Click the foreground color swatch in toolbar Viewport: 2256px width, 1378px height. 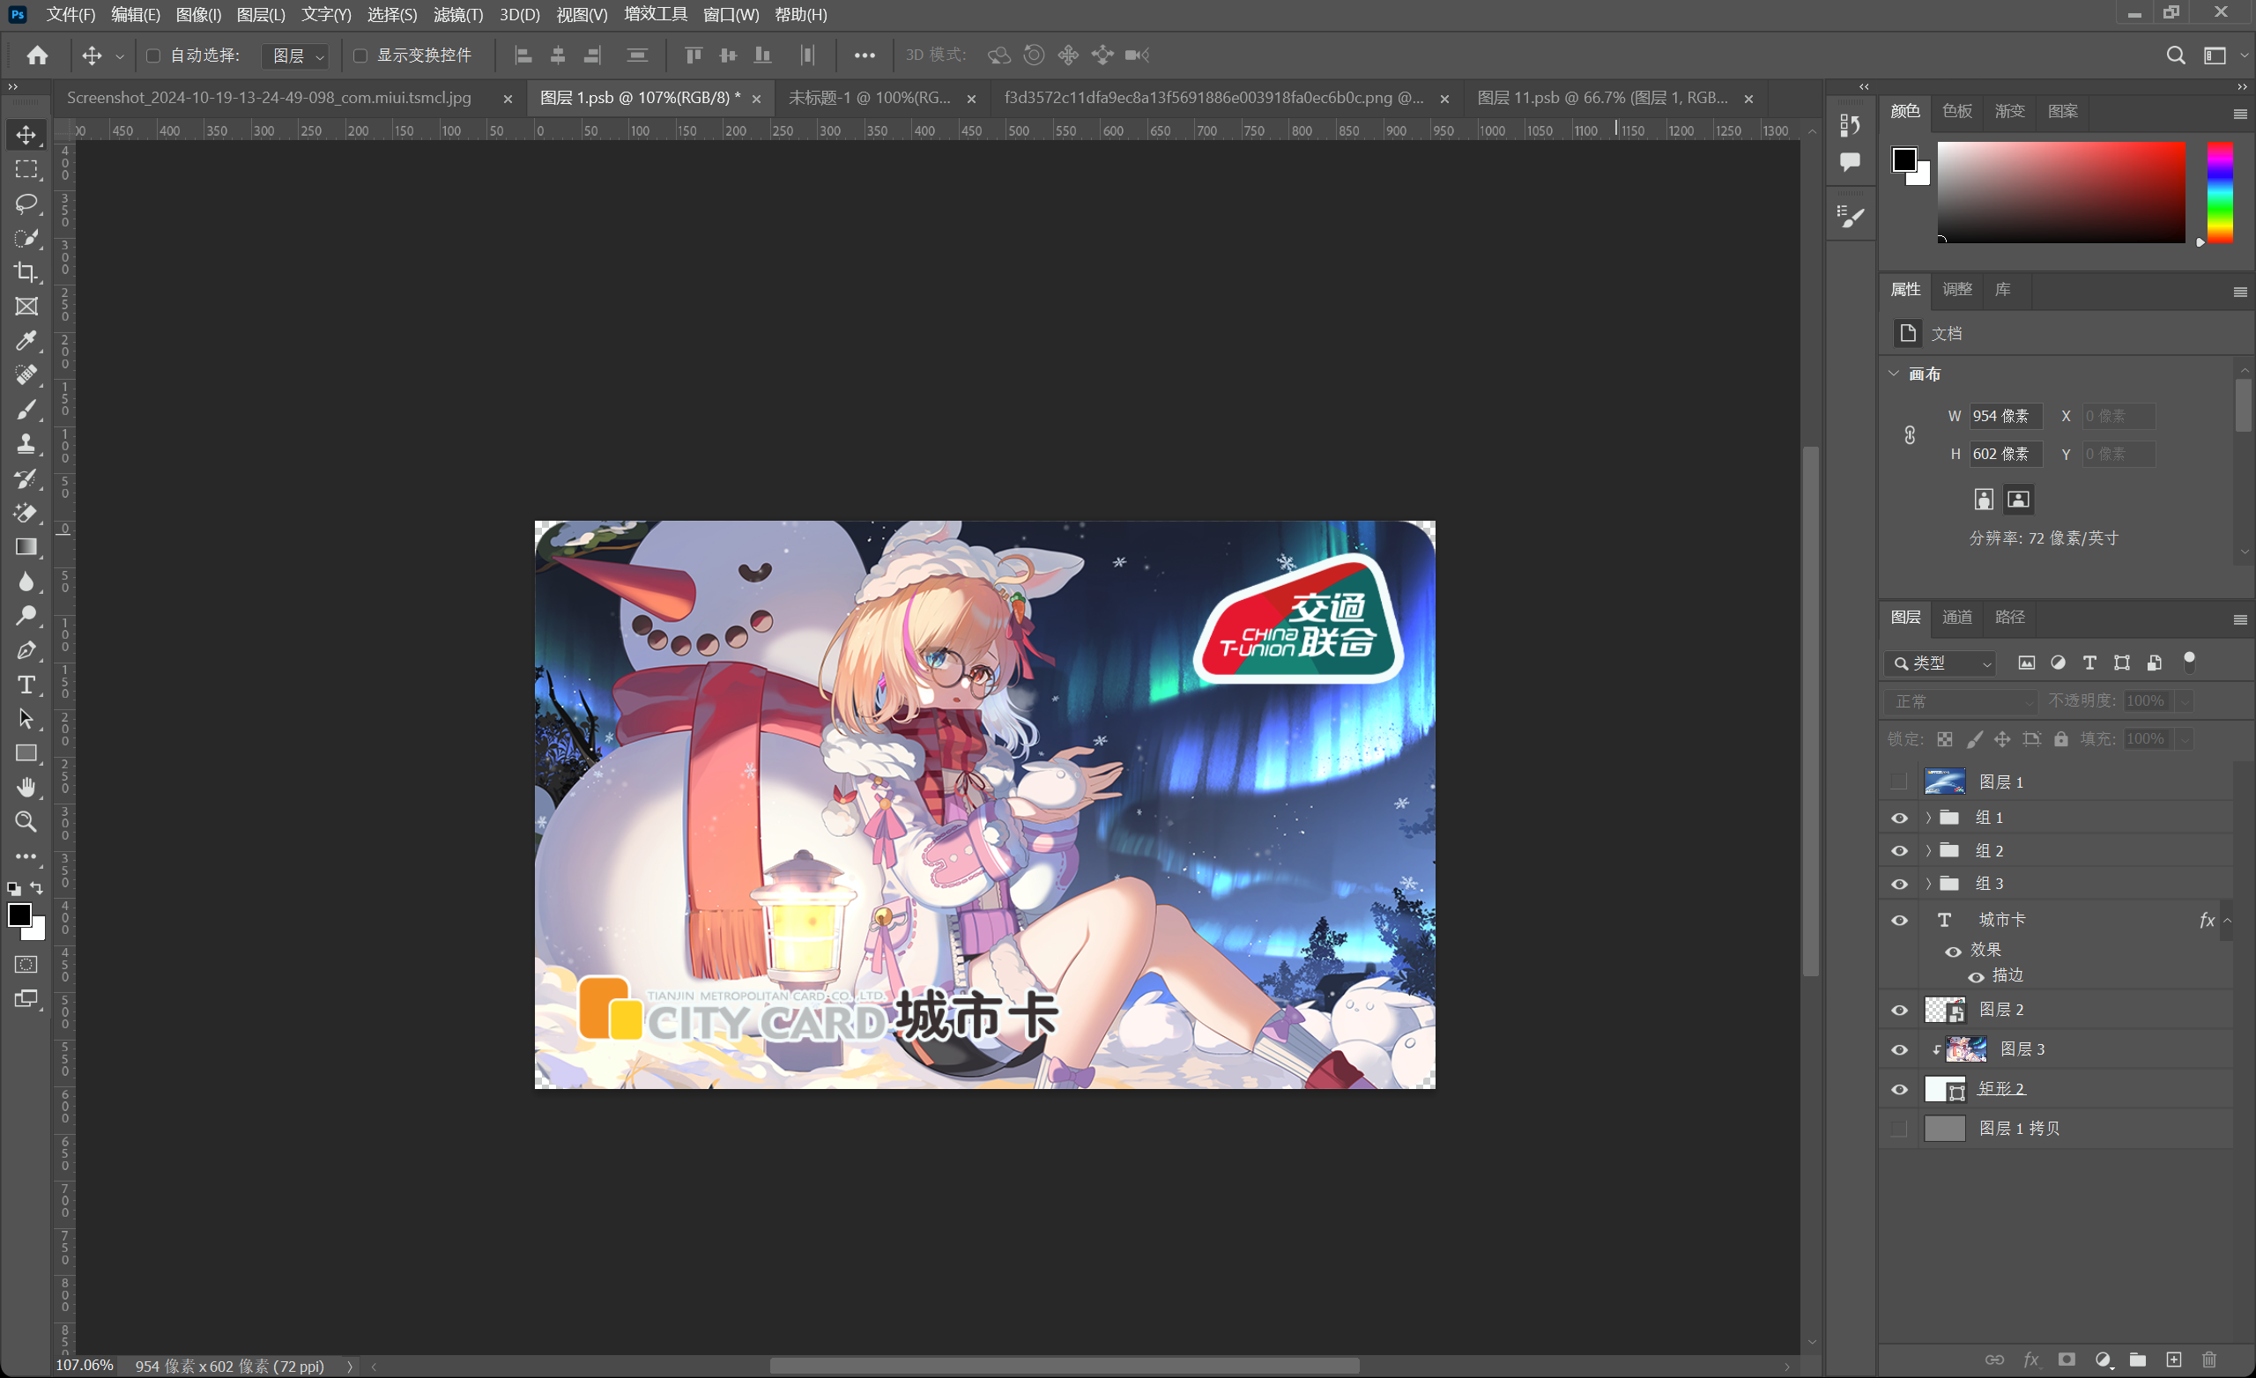(19, 915)
